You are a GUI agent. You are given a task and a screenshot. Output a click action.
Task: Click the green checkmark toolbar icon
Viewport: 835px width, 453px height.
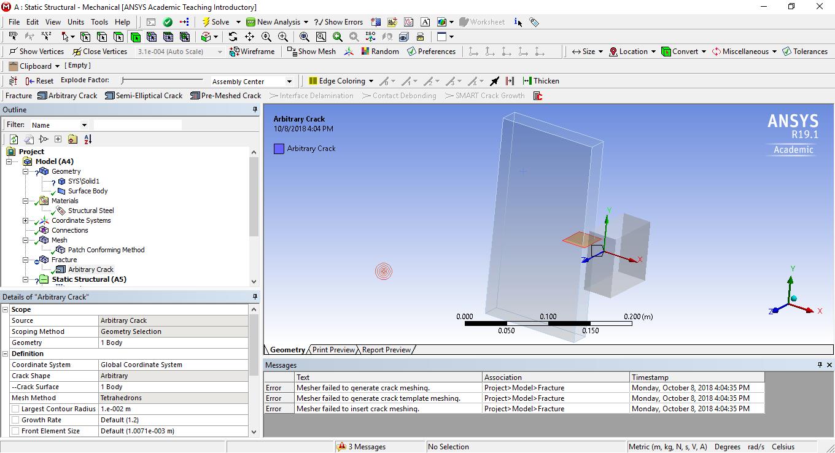click(x=168, y=21)
